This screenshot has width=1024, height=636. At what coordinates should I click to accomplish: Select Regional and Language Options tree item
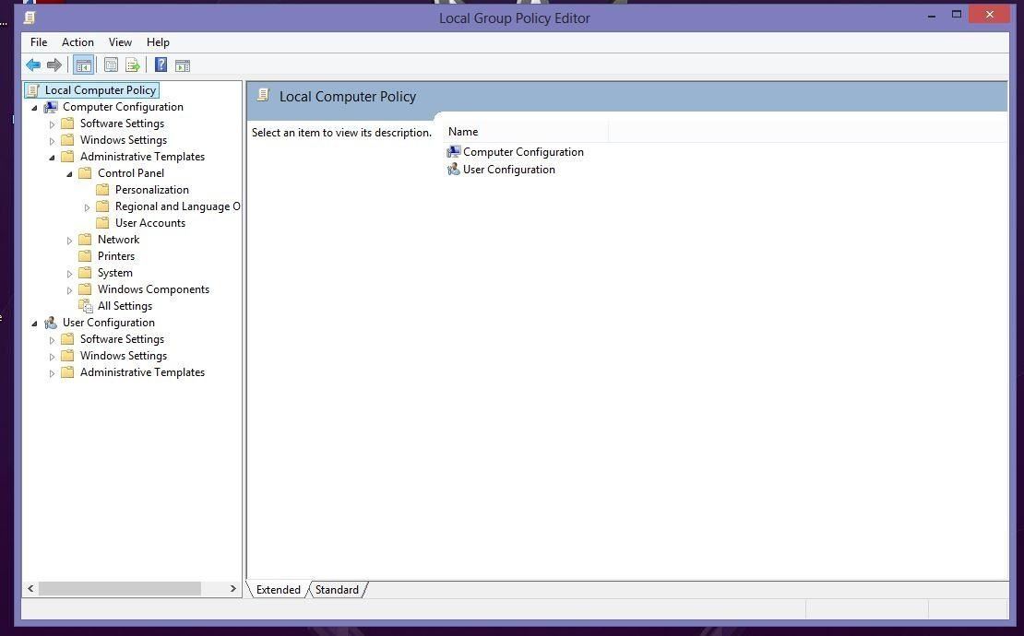pyautogui.click(x=178, y=206)
